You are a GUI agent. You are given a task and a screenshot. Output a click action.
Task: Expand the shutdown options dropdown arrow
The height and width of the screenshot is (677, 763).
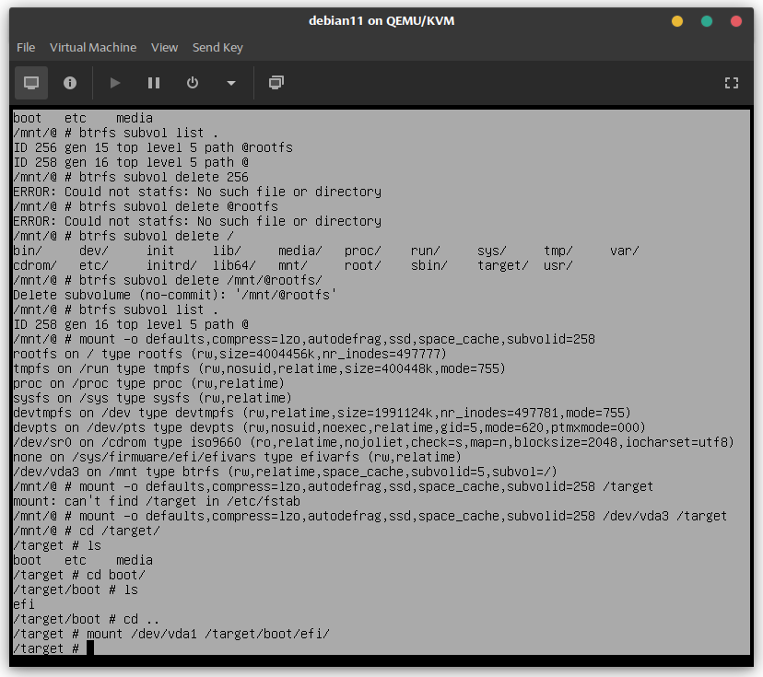(230, 83)
